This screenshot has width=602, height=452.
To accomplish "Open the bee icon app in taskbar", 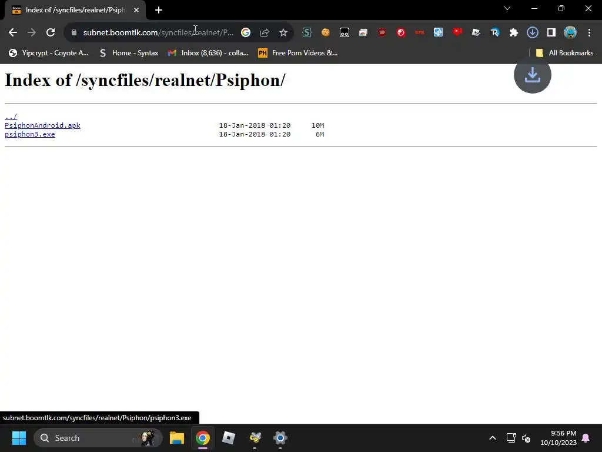I will click(x=255, y=438).
